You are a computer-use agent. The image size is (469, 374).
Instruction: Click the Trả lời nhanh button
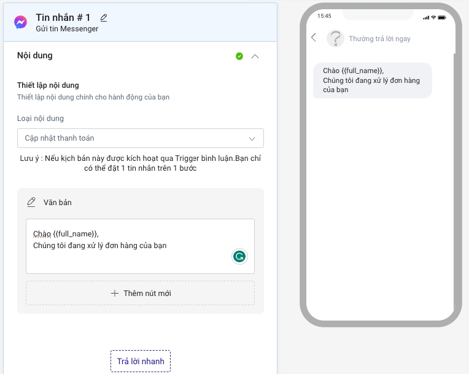141,361
